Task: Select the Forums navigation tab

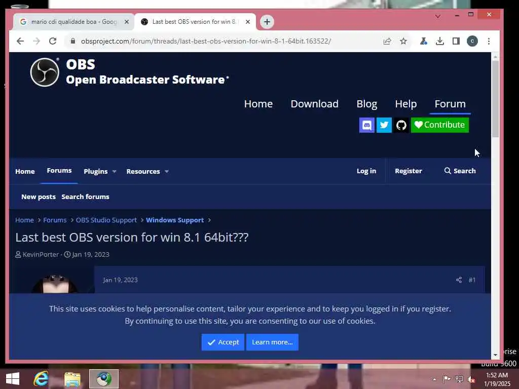Action: pos(59,171)
